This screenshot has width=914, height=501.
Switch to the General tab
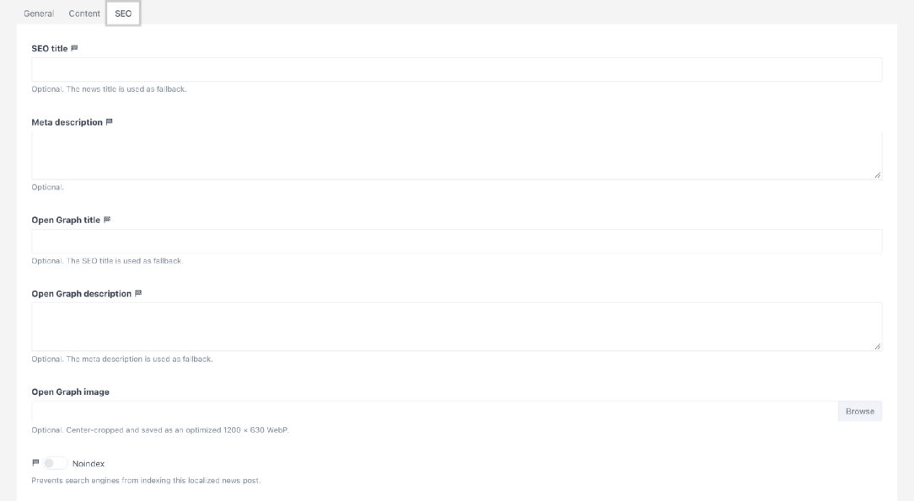(39, 13)
